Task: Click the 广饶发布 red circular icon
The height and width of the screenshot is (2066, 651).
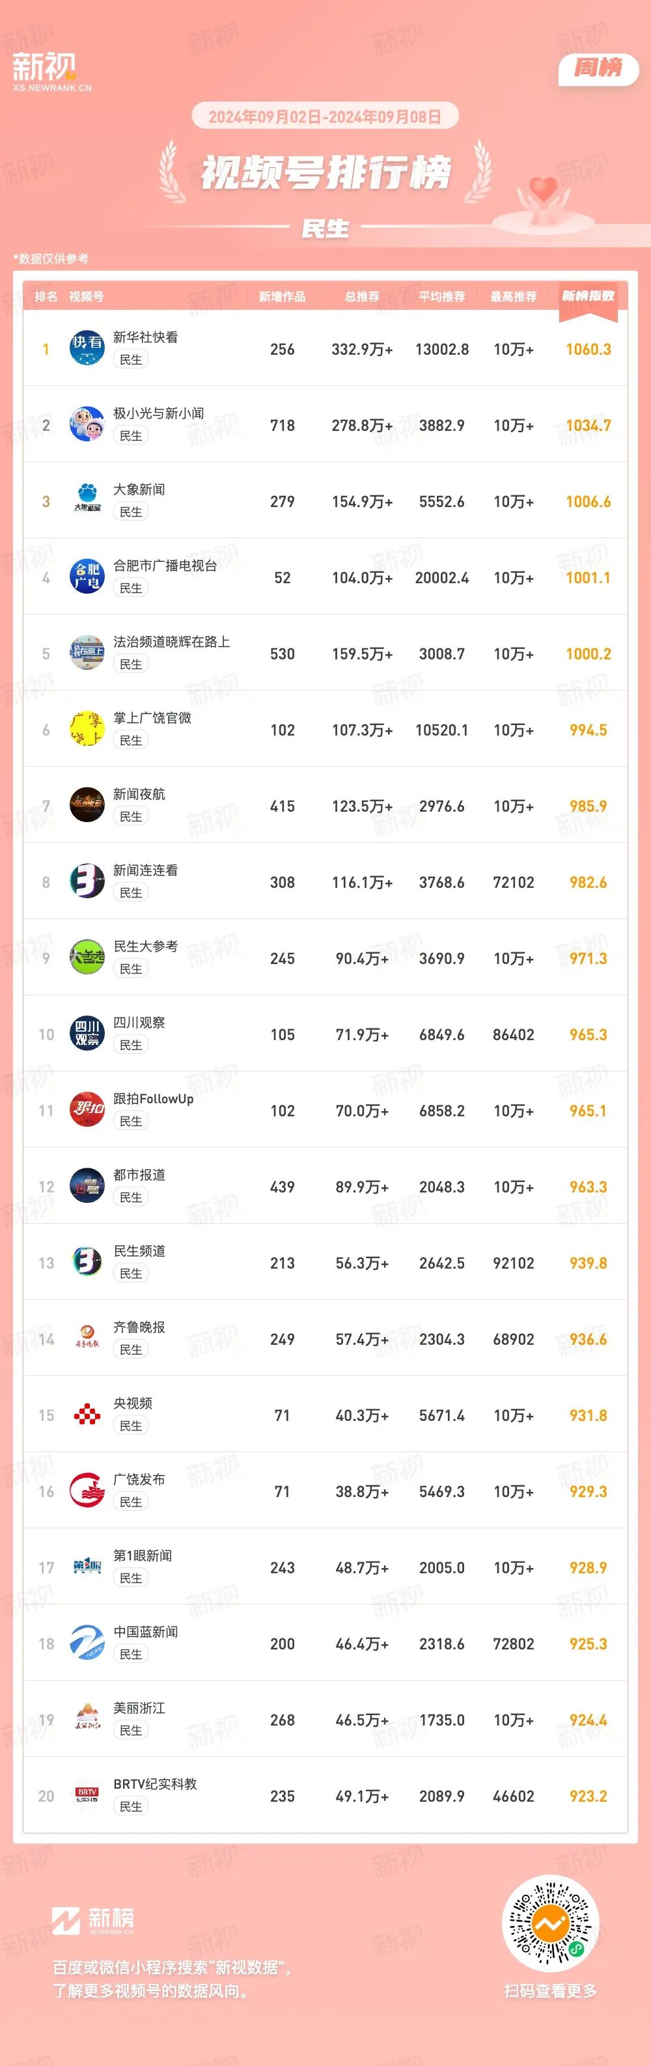Action: coord(87,1490)
